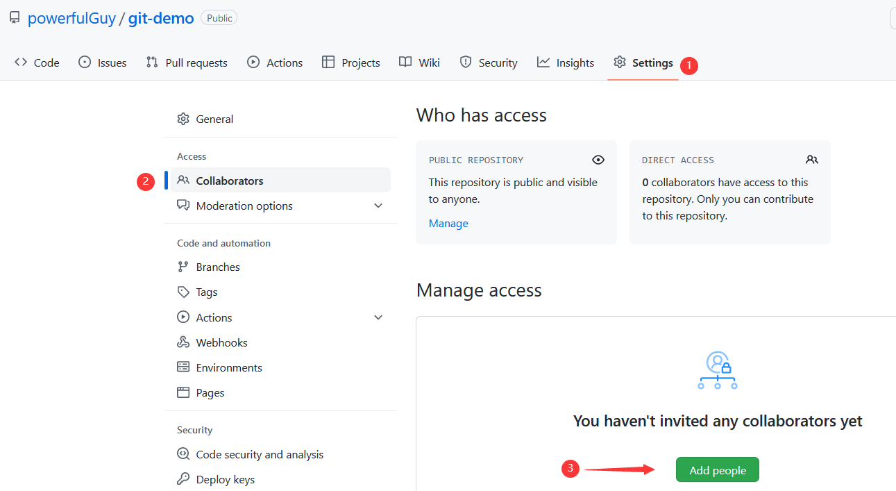Follow the Manage visibility link

coord(448,223)
